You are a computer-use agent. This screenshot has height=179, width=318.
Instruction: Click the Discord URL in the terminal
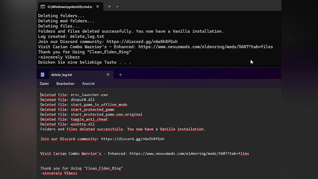pyautogui.click(x=142, y=42)
